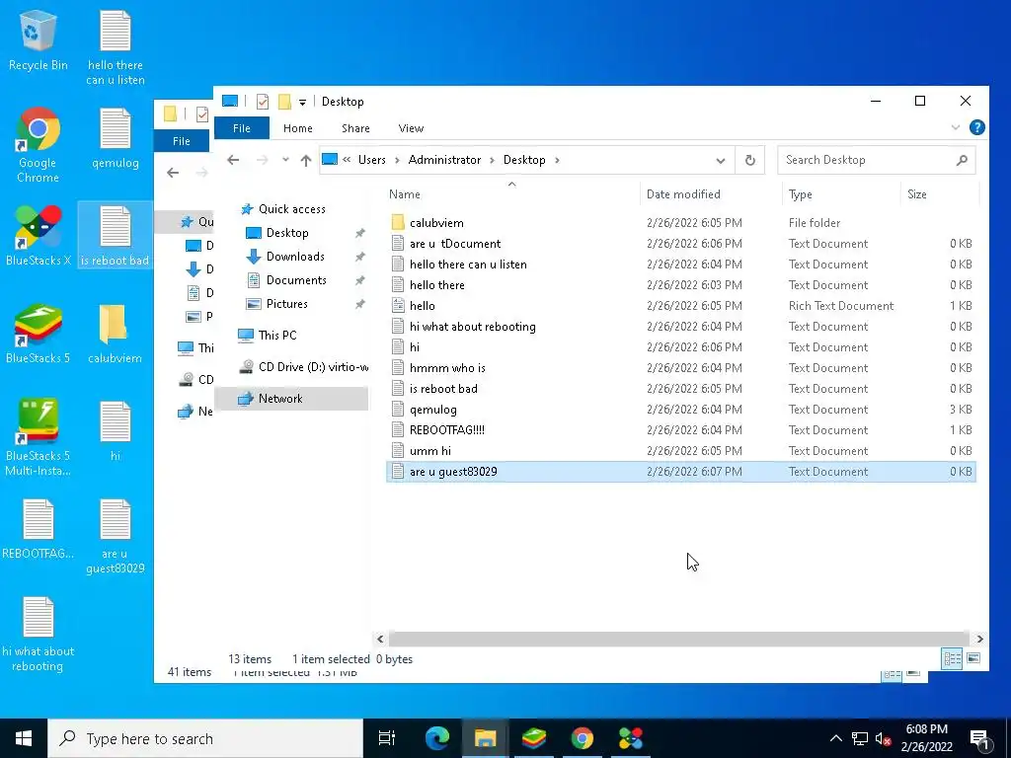Select the 'hmmm who is' file row
The image size is (1011, 758).
[681, 368]
